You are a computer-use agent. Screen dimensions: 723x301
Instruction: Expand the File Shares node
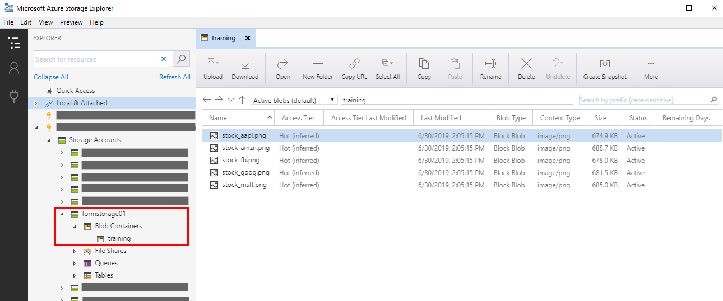click(x=75, y=251)
